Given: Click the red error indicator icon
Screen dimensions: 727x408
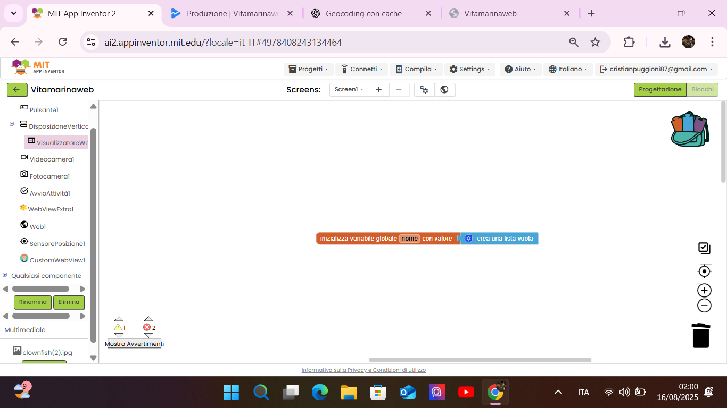Looking at the screenshot, I should [147, 327].
